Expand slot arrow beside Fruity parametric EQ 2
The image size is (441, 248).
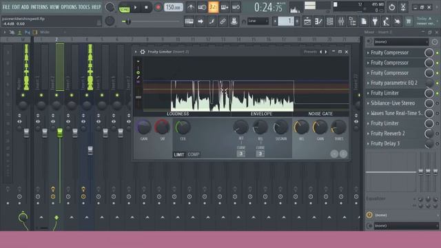(368, 83)
